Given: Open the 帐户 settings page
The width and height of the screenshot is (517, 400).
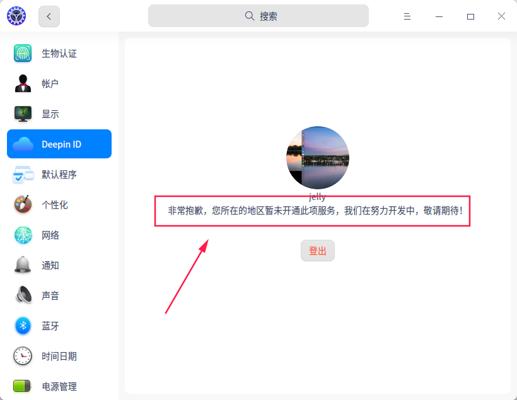Looking at the screenshot, I should (59, 83).
